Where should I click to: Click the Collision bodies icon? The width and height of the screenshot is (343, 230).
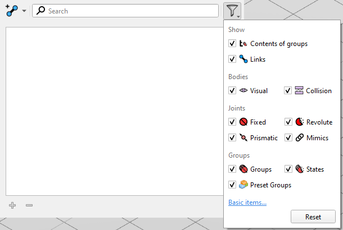coord(299,90)
